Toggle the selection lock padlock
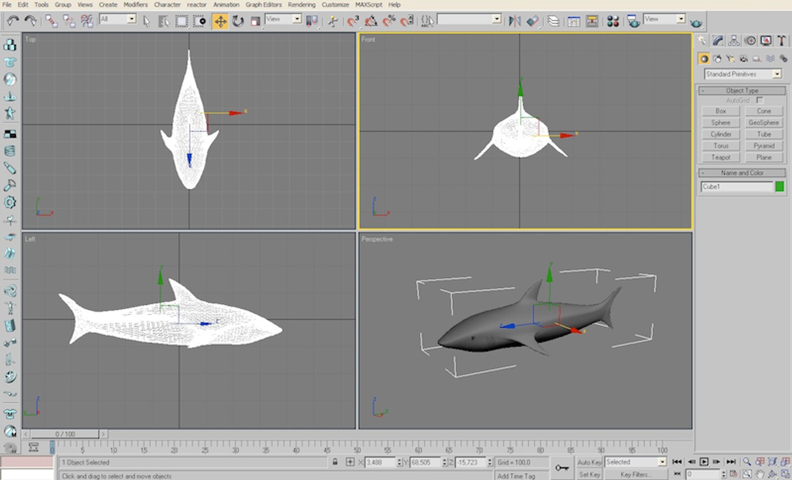The width and height of the screenshot is (792, 480). [335, 462]
